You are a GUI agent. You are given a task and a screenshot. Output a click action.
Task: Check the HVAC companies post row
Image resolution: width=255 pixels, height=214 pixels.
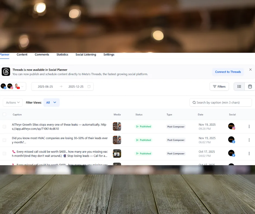[4, 140]
